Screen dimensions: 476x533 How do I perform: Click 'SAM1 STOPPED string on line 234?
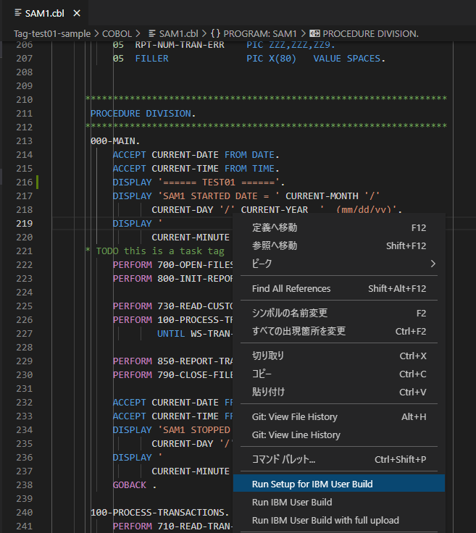[x=194, y=430]
